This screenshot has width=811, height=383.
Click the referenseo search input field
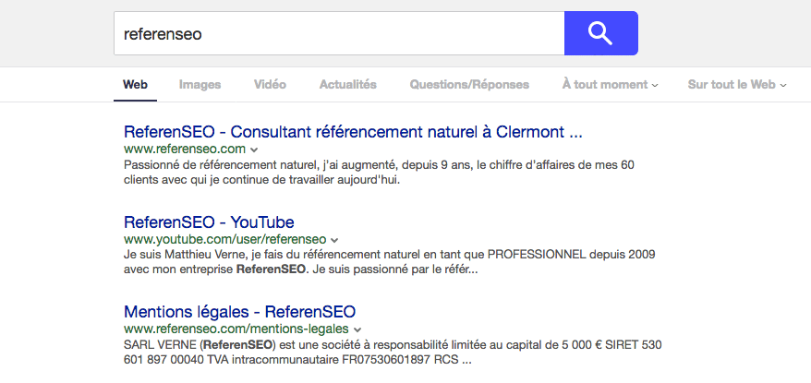click(x=339, y=33)
